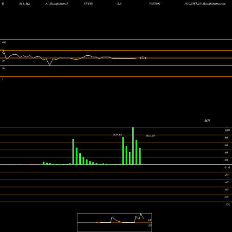
Task: Click the 'SI(TM)' header label
Action: tap(88, 4)
